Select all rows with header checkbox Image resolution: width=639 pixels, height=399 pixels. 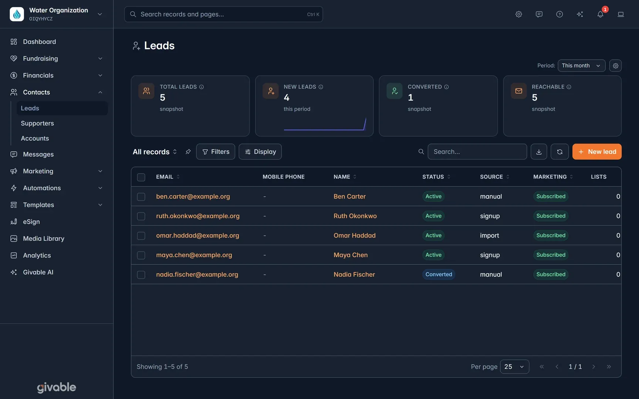click(141, 177)
